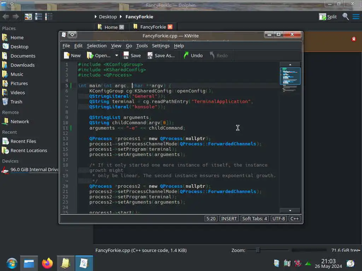Open the Tools menu

point(142,46)
